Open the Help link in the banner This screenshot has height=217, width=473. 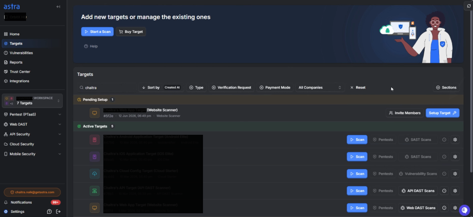point(91,46)
